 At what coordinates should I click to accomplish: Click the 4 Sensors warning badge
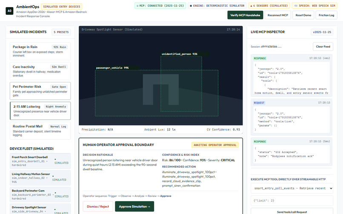[x=269, y=6]
